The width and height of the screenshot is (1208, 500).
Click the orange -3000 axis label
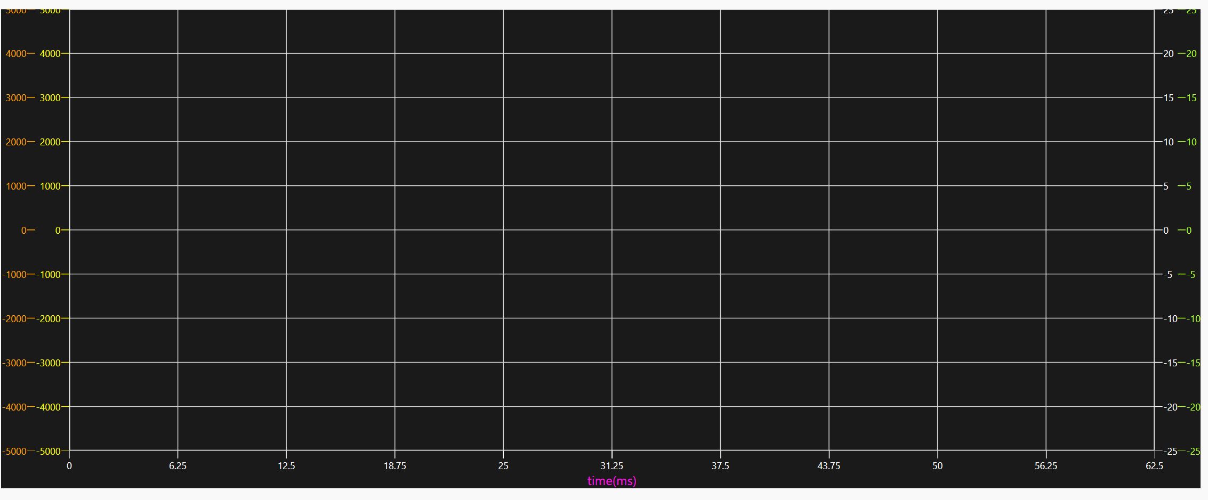[15, 363]
